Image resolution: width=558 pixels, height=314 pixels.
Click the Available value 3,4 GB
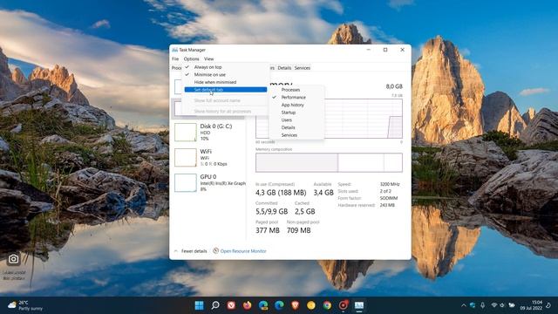click(323, 193)
